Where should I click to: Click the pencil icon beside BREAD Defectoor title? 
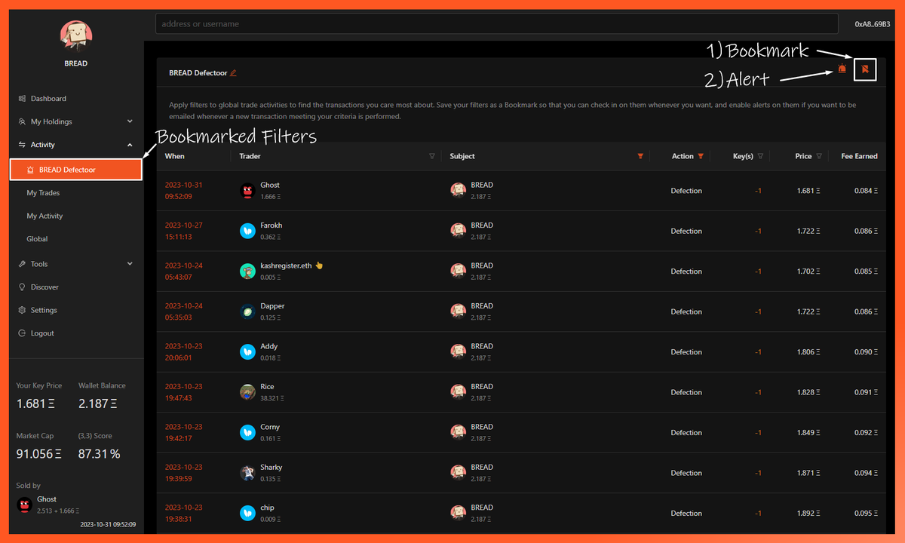point(233,73)
